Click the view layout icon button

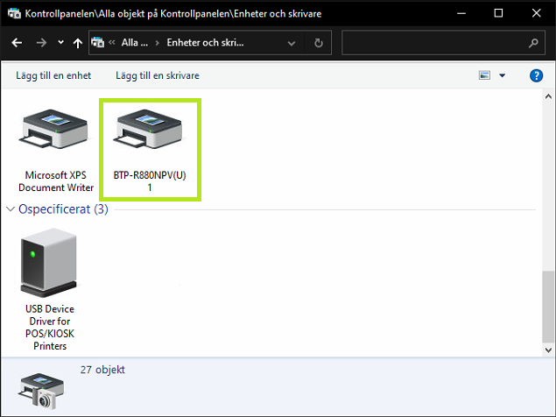click(x=484, y=76)
